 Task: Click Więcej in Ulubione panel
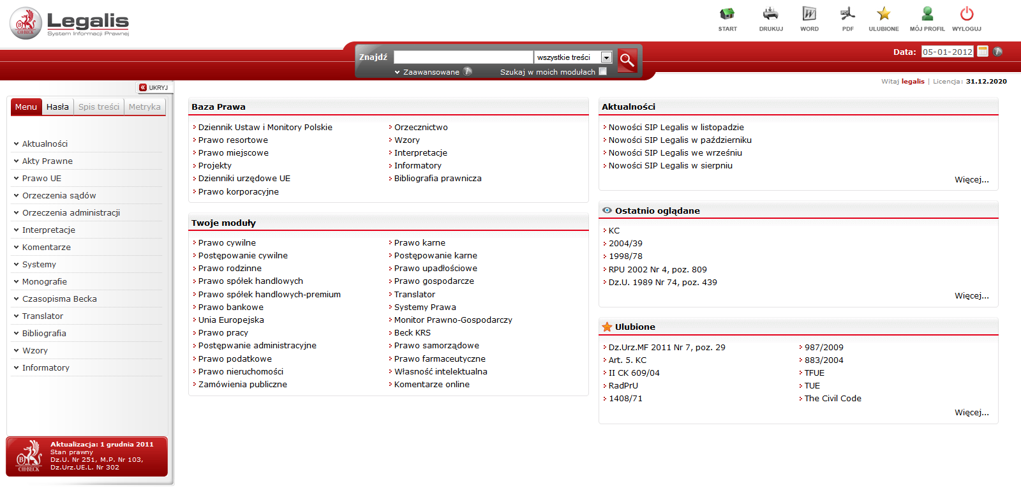pos(972,413)
